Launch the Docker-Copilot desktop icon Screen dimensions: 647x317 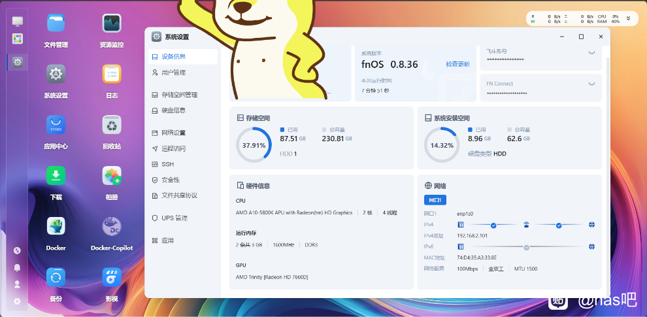point(112,226)
